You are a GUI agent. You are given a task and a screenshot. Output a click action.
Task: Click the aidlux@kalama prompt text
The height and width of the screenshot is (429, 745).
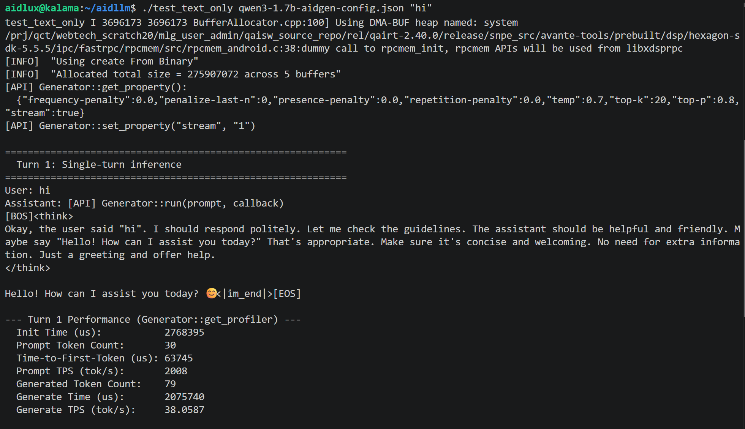[42, 8]
